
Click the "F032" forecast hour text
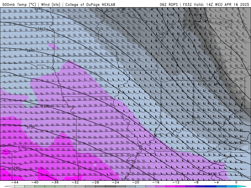pyautogui.click(x=187, y=4)
